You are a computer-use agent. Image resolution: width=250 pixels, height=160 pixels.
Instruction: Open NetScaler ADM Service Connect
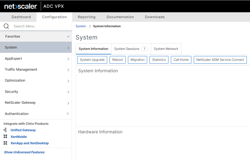(x=220, y=60)
